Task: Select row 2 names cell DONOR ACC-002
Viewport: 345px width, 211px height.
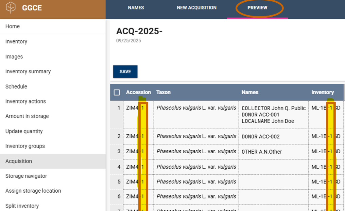Action: (260, 136)
